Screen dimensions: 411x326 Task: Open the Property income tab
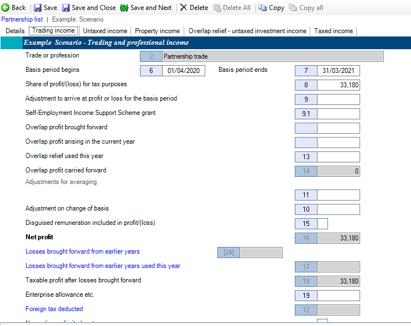(x=157, y=31)
